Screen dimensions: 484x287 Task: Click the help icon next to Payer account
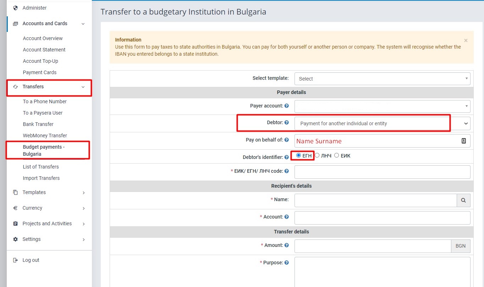pyautogui.click(x=287, y=106)
